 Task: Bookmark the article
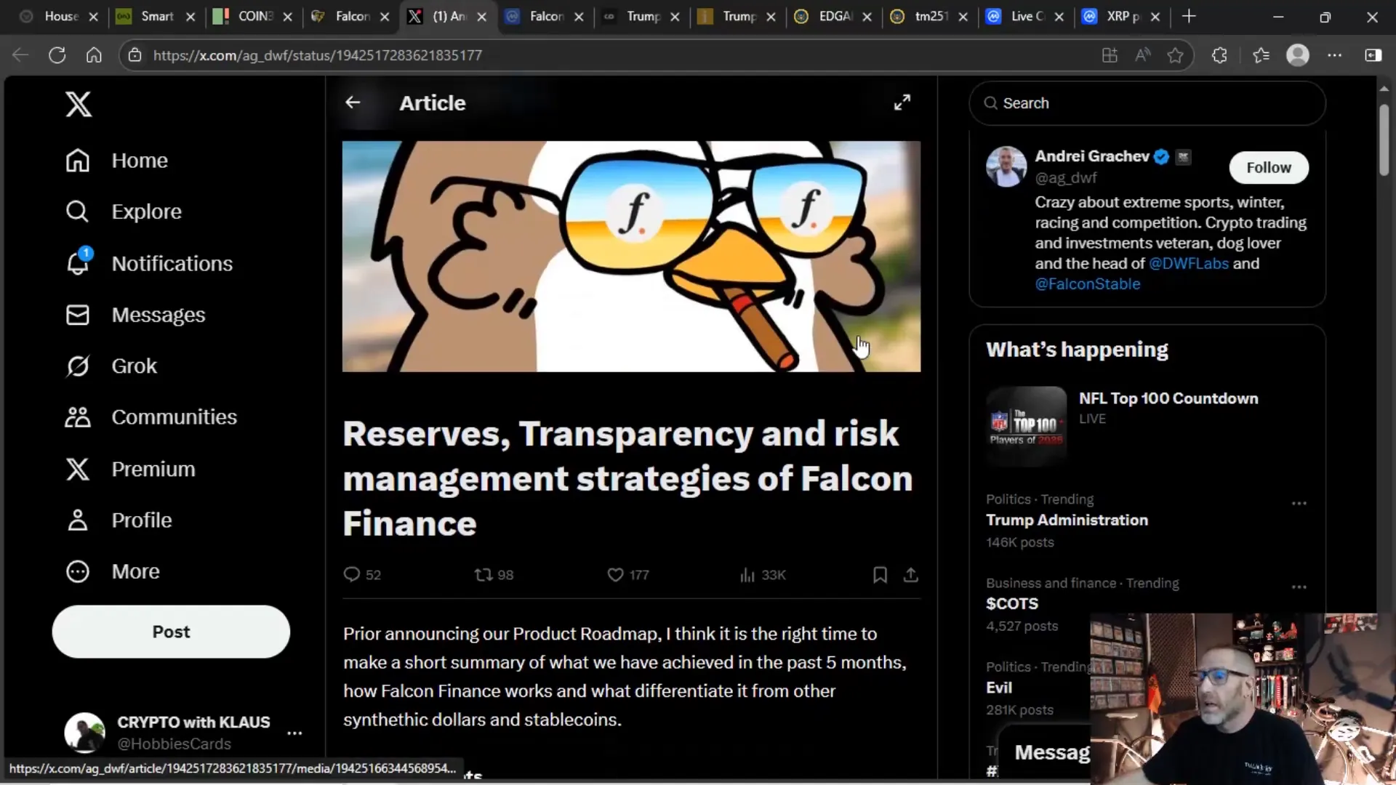coord(880,575)
